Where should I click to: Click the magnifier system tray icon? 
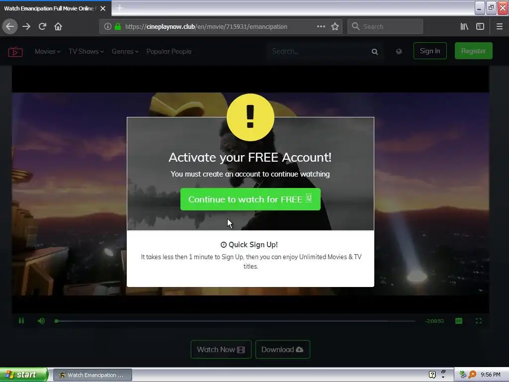point(473,375)
